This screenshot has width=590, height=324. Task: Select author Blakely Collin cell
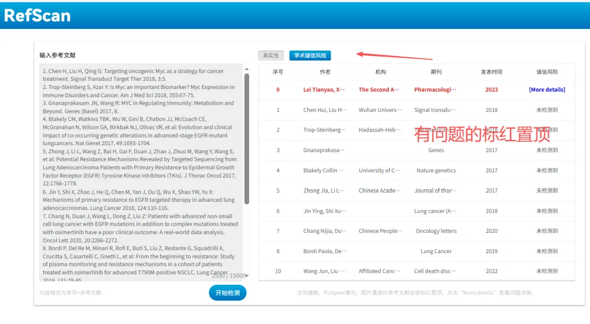point(323,170)
